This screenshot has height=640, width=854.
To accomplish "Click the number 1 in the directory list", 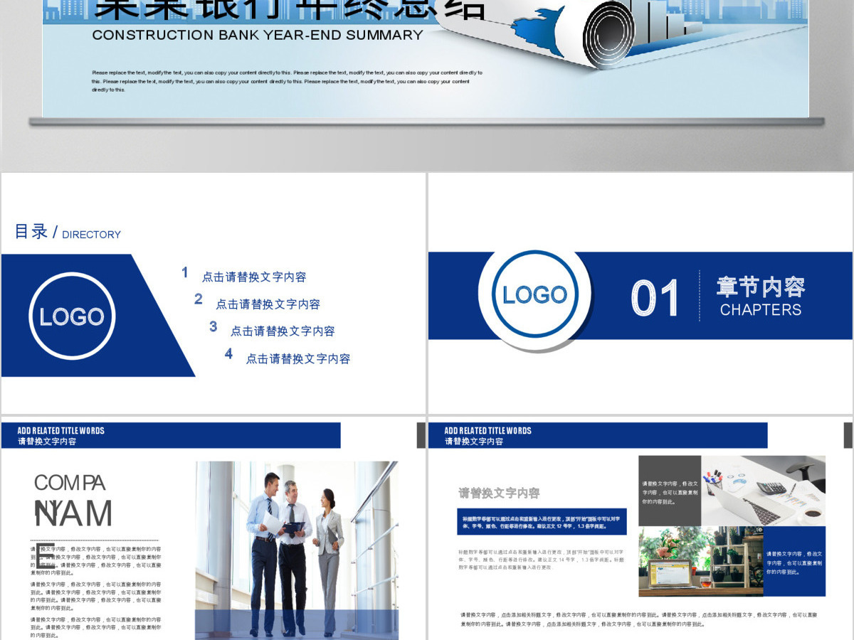I will tap(185, 272).
